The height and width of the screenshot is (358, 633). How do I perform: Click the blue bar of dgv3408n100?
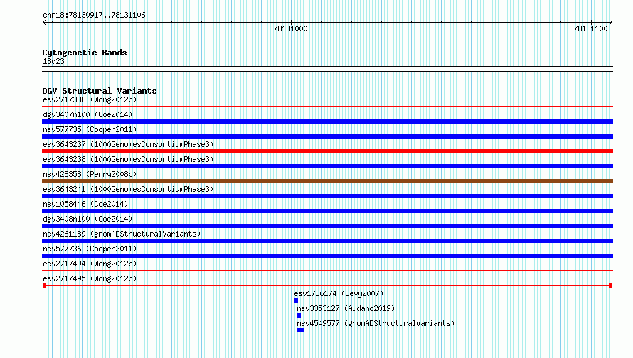pos(327,226)
